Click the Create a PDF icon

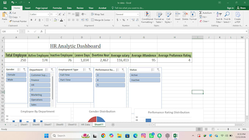point(238,15)
